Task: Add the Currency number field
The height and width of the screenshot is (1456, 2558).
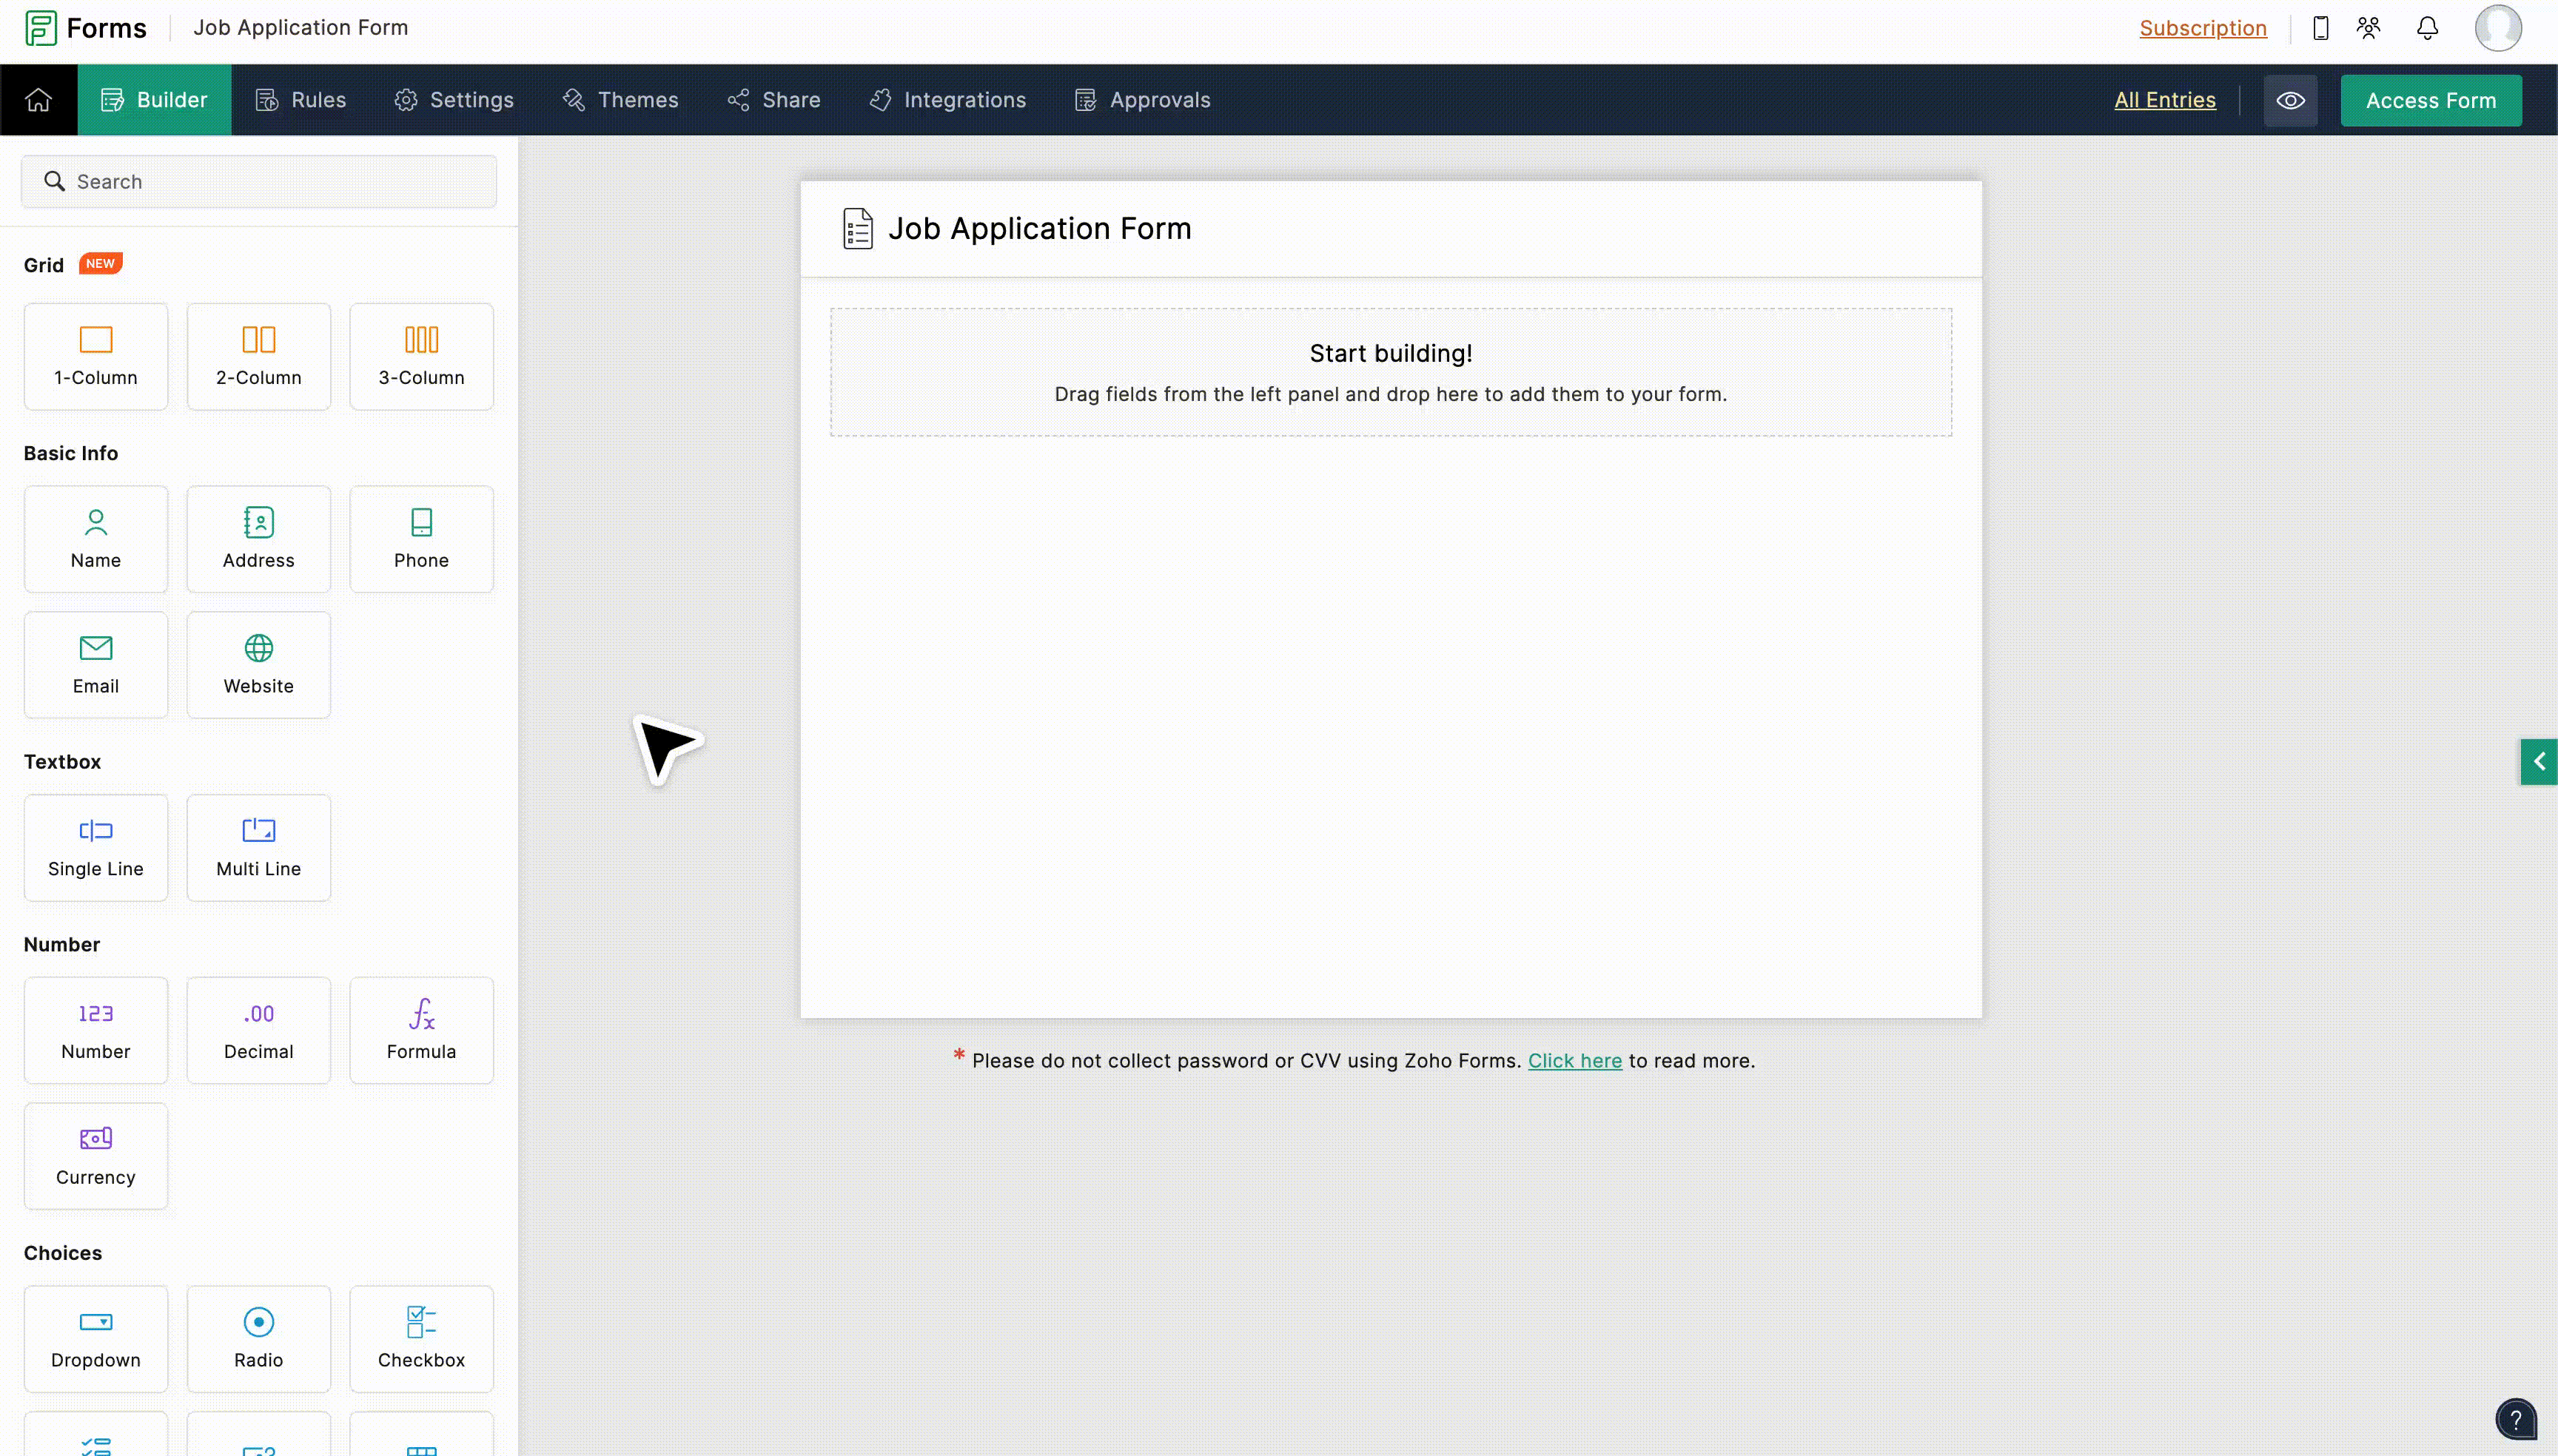Action: pos(95,1155)
